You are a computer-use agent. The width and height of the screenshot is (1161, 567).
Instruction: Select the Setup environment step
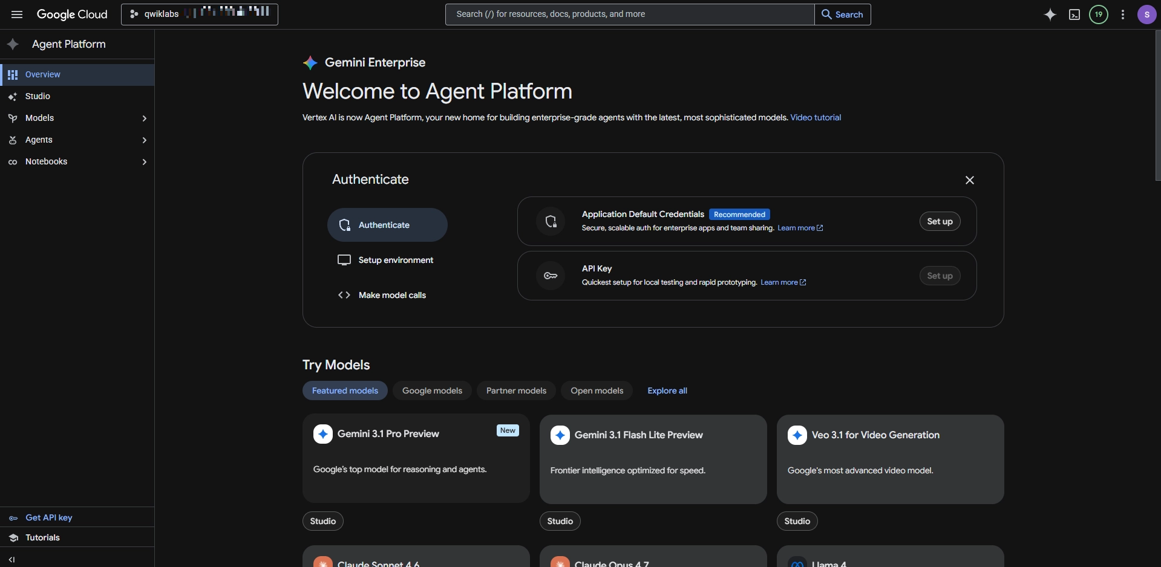387,260
